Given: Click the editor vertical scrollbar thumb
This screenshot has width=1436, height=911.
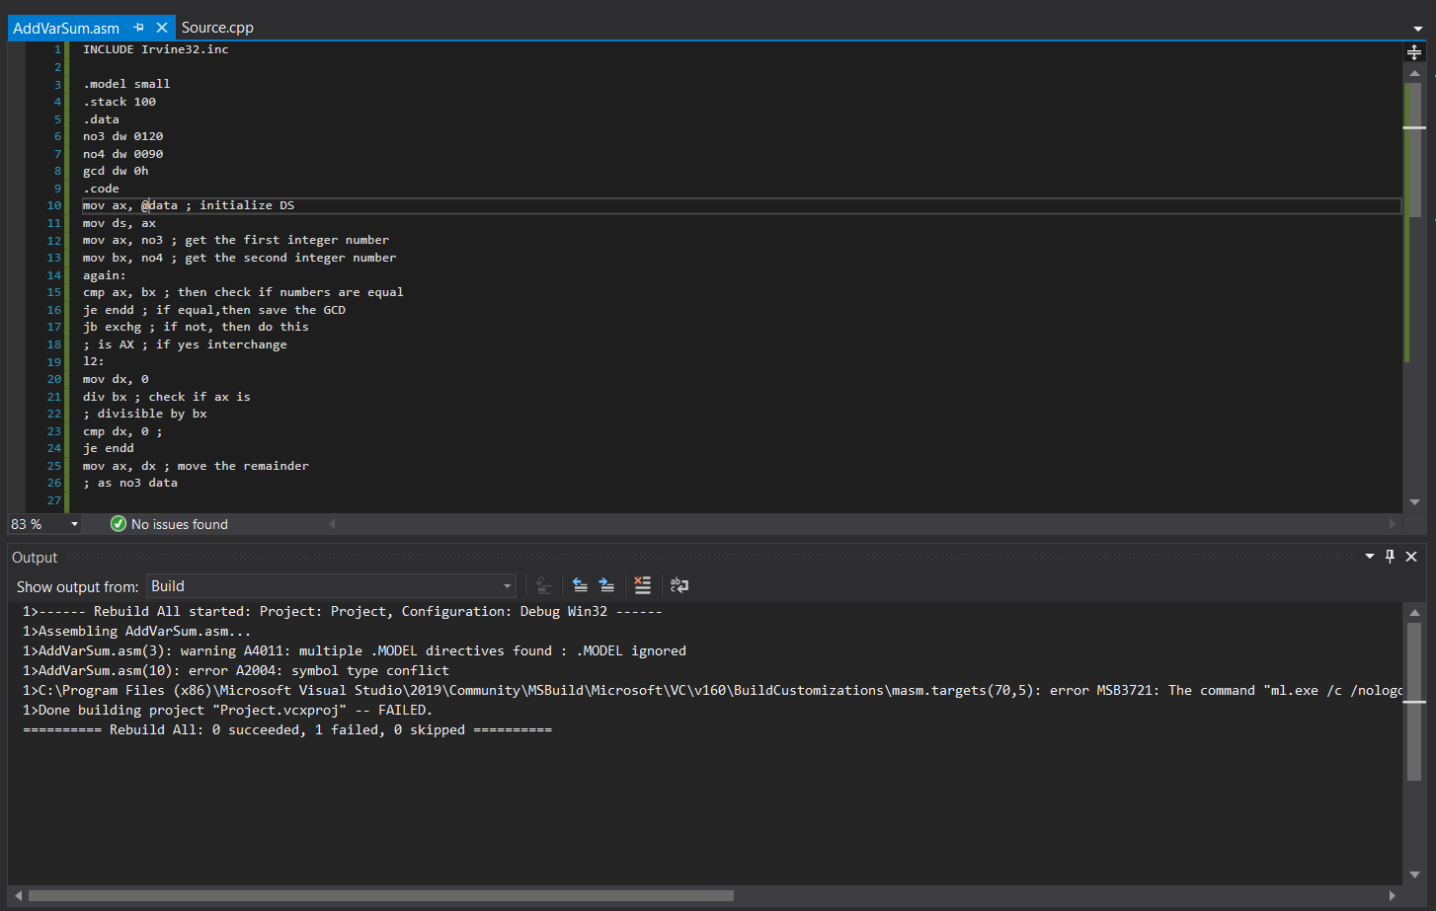Looking at the screenshot, I should pos(1414,148).
